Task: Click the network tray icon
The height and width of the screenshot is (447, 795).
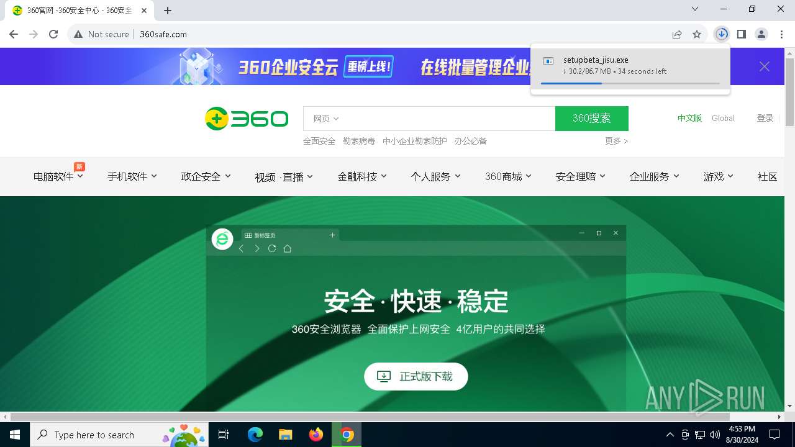Action: pyautogui.click(x=700, y=435)
